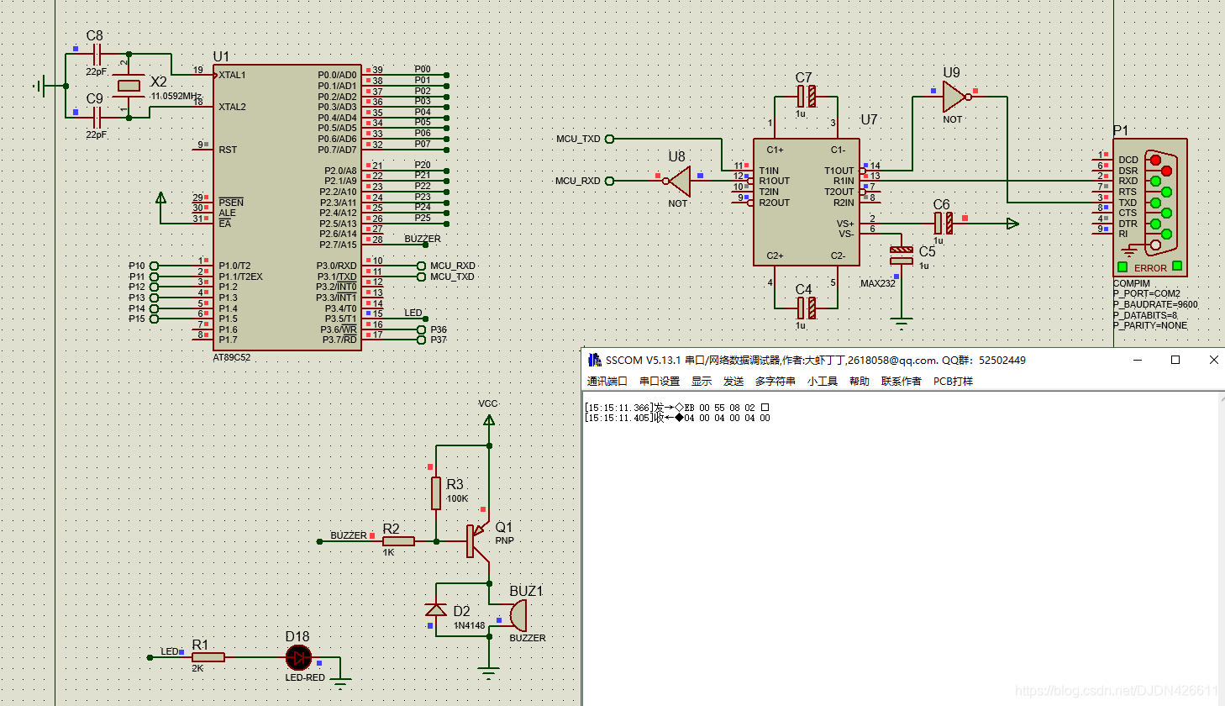Select resistor R3 100K
The image size is (1225, 706).
[x=436, y=493]
